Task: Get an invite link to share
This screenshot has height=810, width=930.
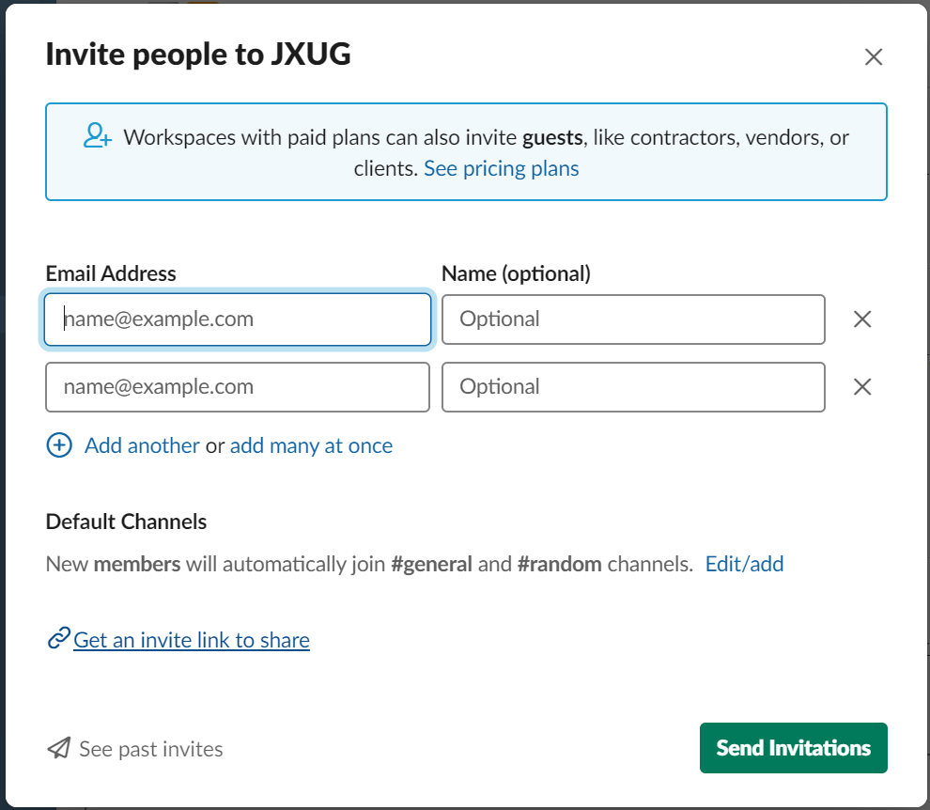Action: pyautogui.click(x=191, y=640)
